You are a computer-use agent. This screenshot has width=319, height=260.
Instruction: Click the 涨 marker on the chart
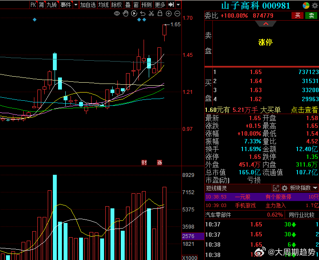(159, 162)
